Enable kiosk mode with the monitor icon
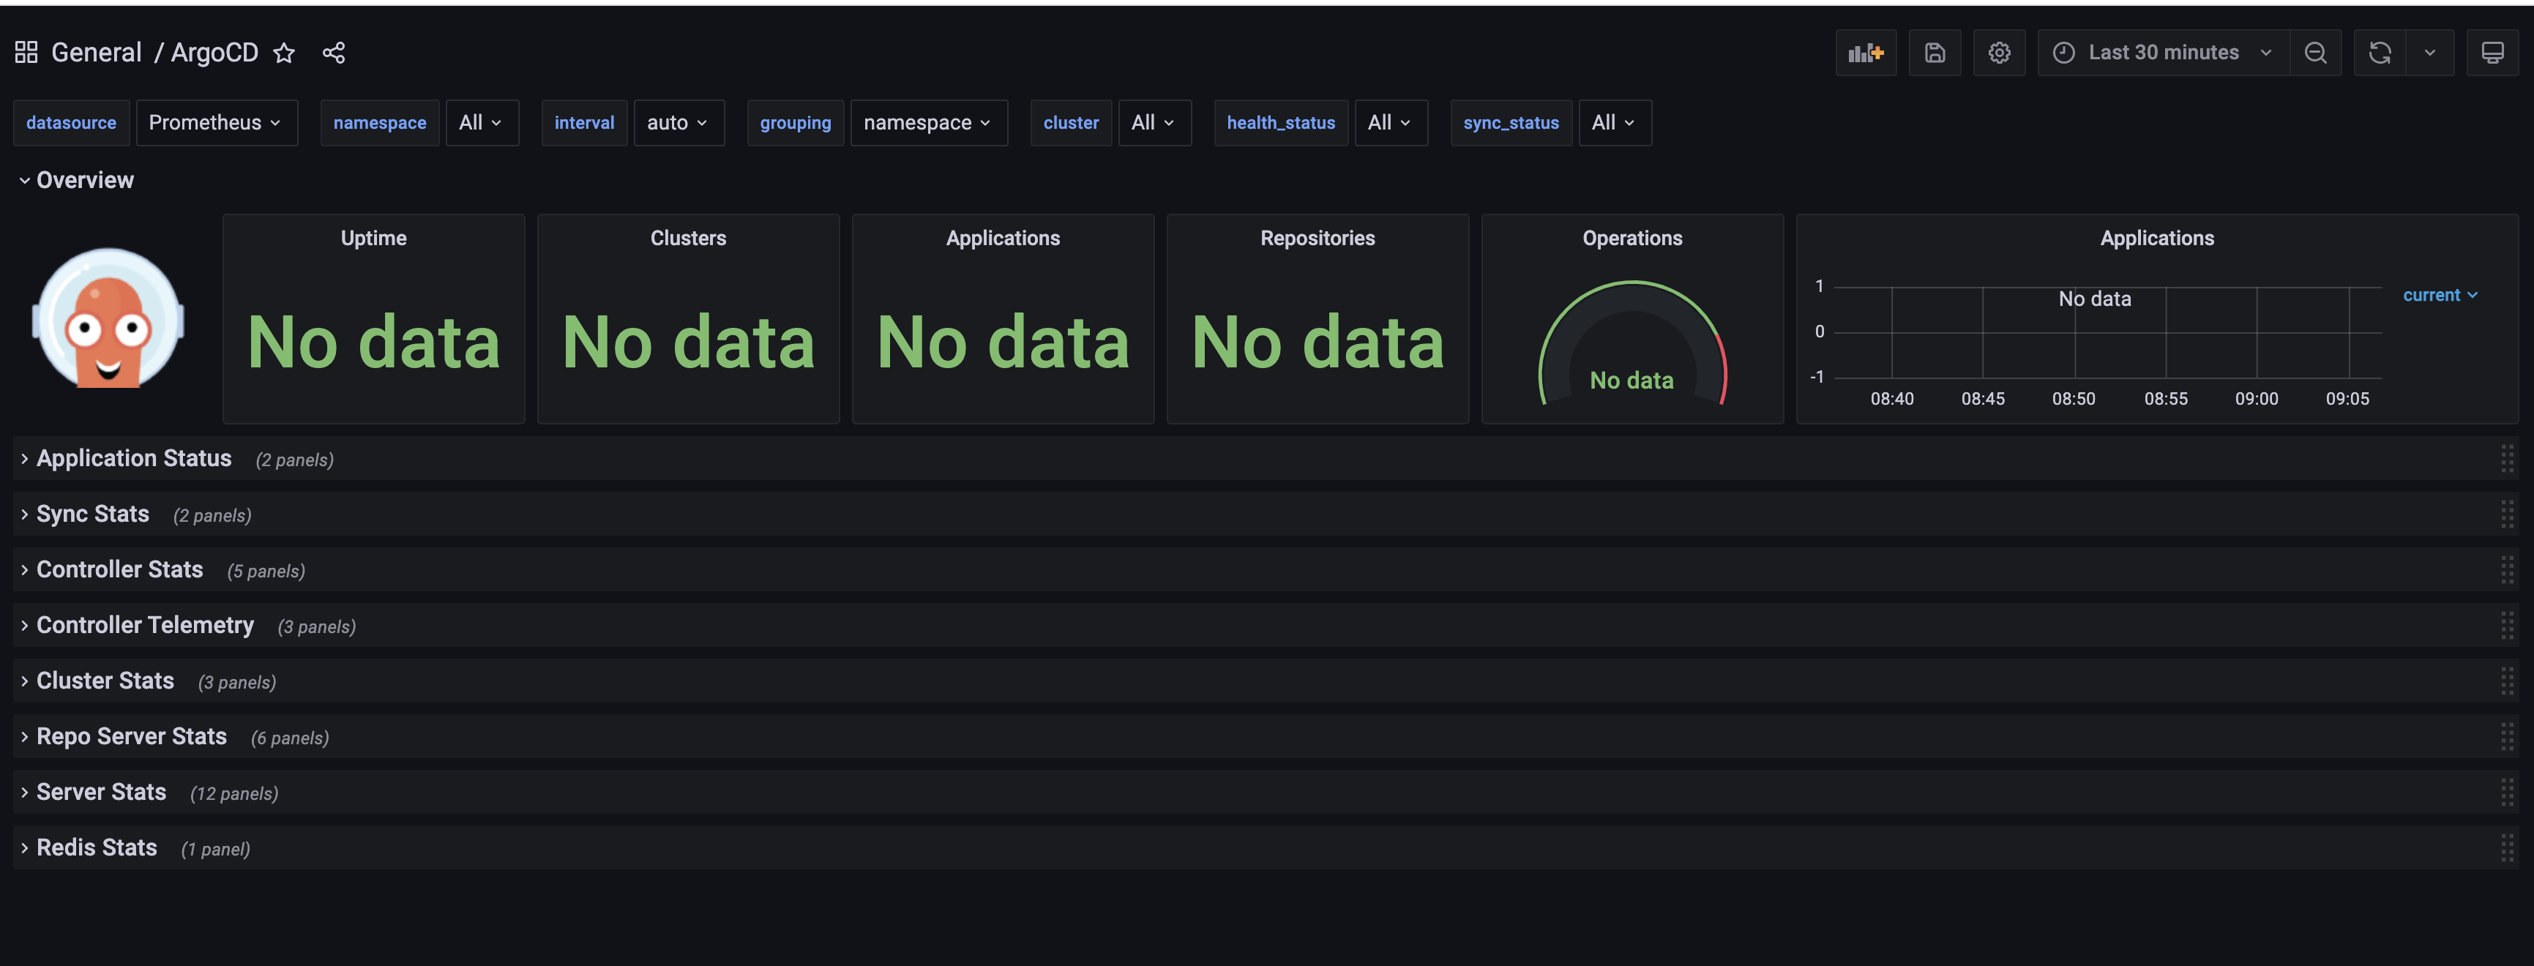 pyautogui.click(x=2493, y=52)
